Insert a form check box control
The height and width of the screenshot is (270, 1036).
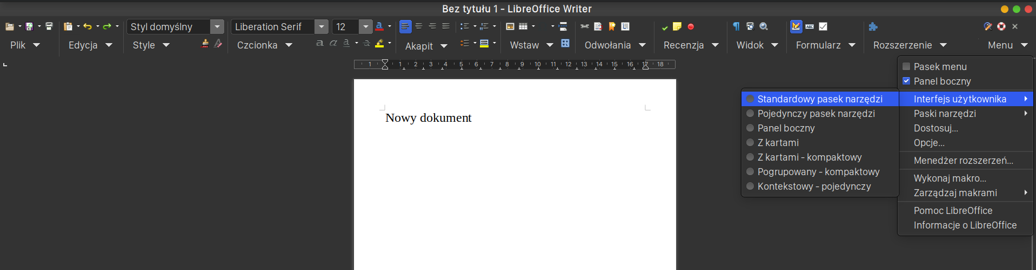tap(823, 26)
